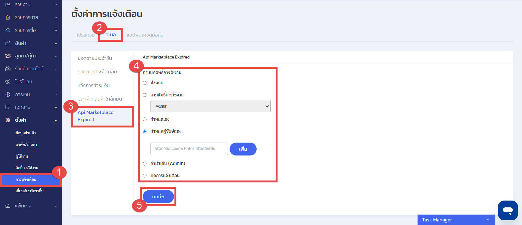
Task: Click the สินค้า box icon
Action: [8, 43]
